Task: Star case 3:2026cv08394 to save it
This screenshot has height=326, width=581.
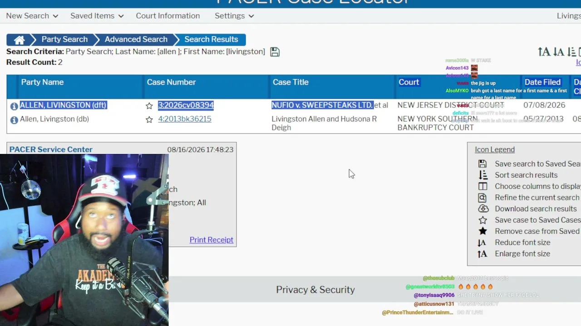Action: [149, 106]
